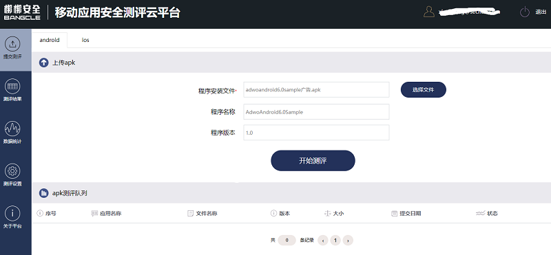551x255 pixels.
Task: Click the 程序名称 input field
Action: point(316,112)
